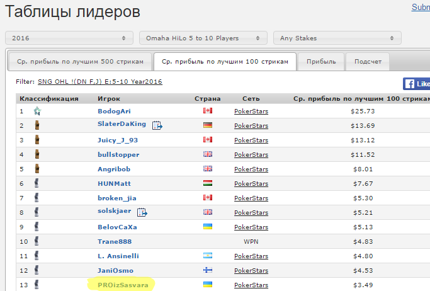Open player Trane888 profile link
Image resolution: width=430 pixels, height=291 pixels.
pyautogui.click(x=115, y=242)
